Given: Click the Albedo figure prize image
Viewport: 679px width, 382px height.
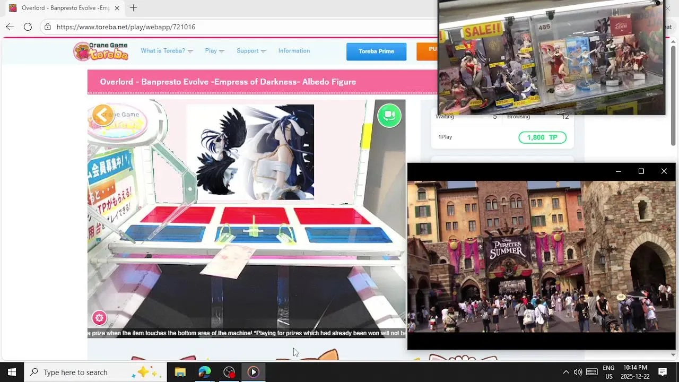Looking at the screenshot, I should [x=250, y=152].
